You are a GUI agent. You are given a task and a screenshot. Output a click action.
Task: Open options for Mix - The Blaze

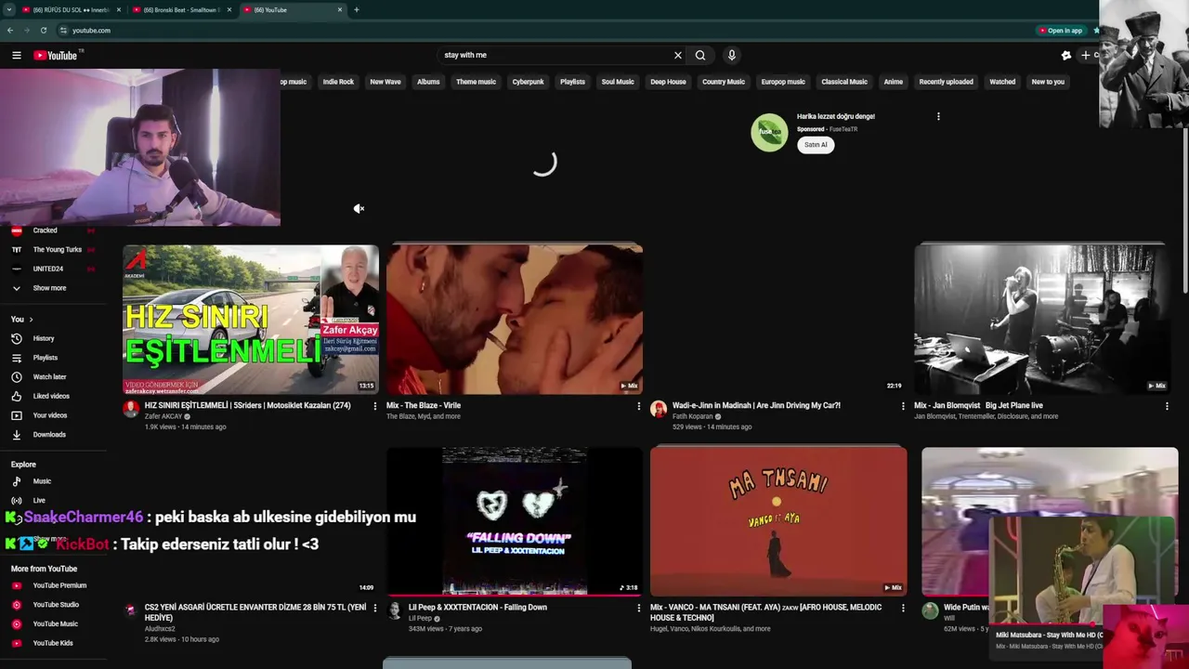638,406
